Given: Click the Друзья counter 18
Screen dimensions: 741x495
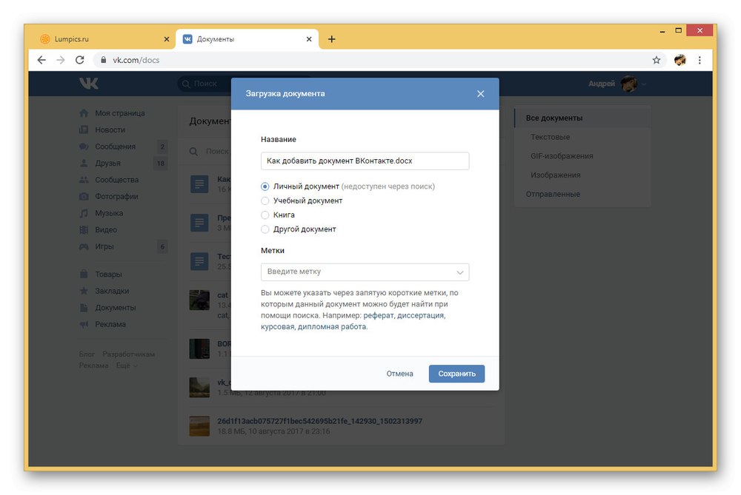Looking at the screenshot, I should (161, 164).
